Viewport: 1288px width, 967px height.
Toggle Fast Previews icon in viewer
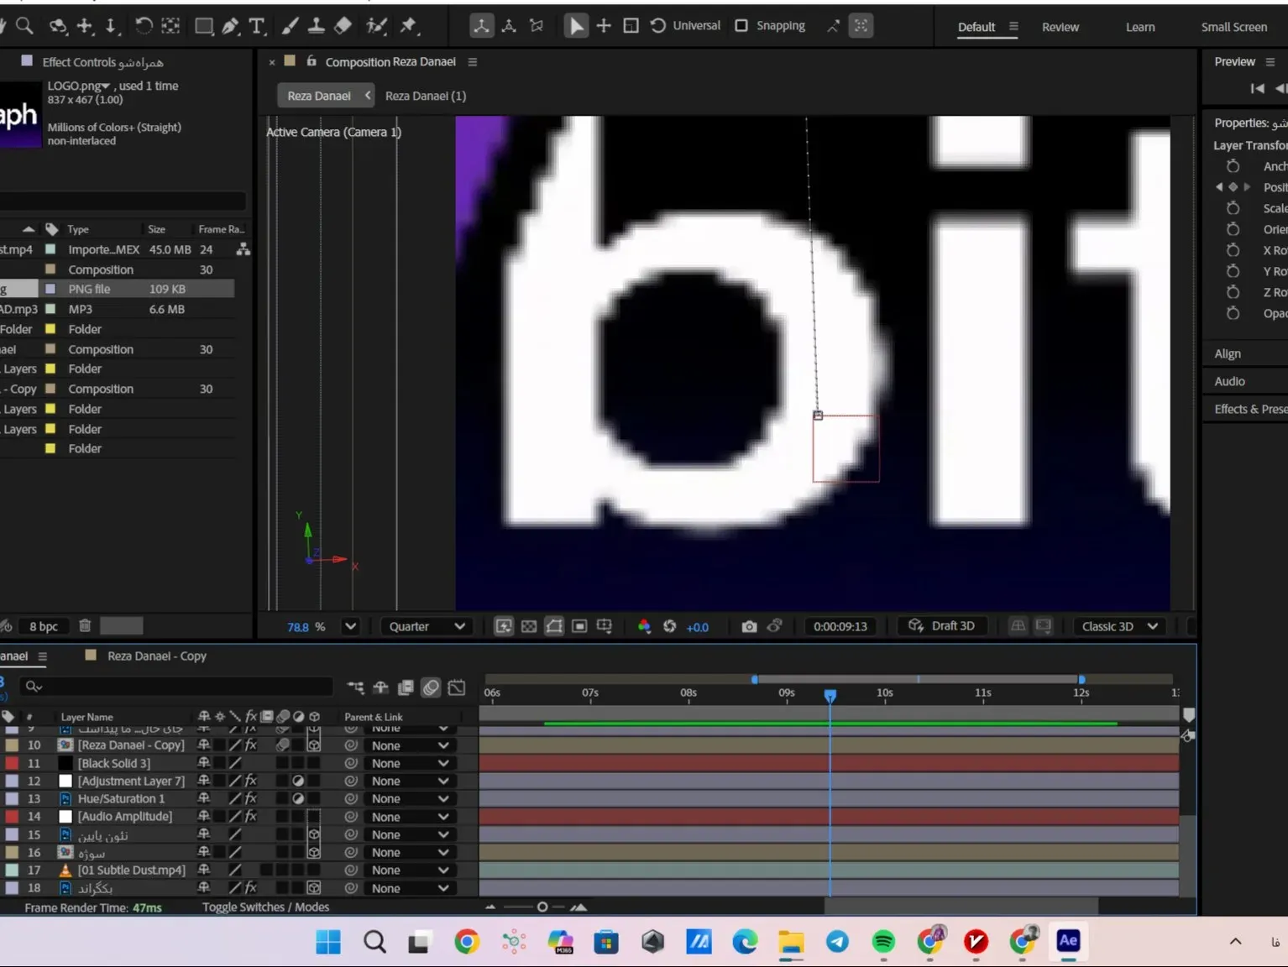click(x=504, y=626)
